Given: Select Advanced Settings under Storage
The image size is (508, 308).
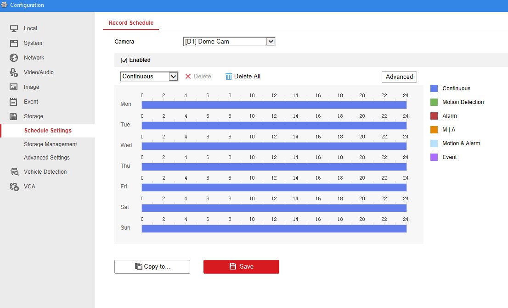Looking at the screenshot, I should point(47,158).
